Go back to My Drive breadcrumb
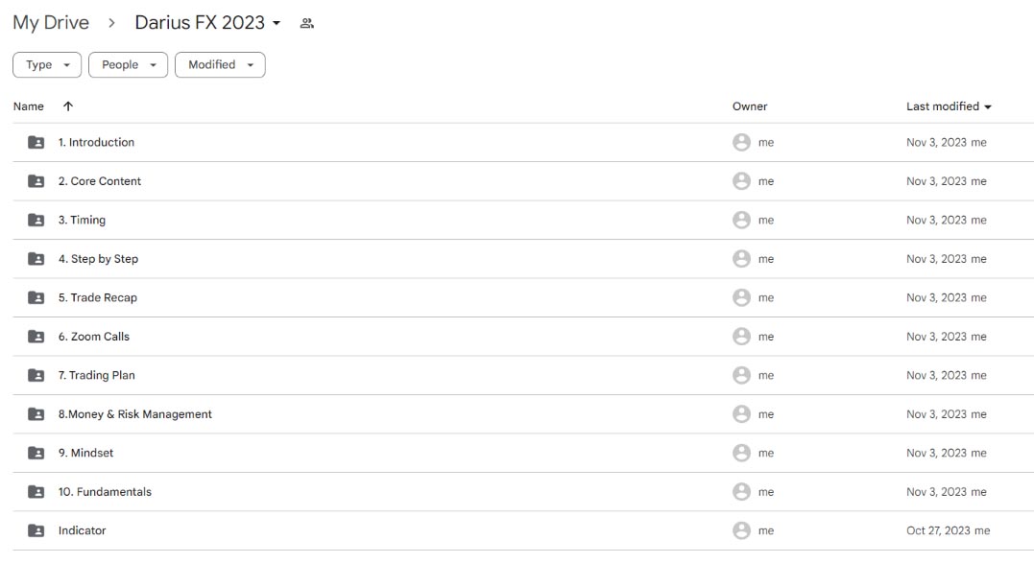The image size is (1034, 563). point(51,22)
